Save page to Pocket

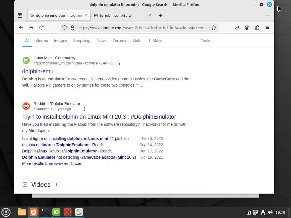click(x=237, y=28)
